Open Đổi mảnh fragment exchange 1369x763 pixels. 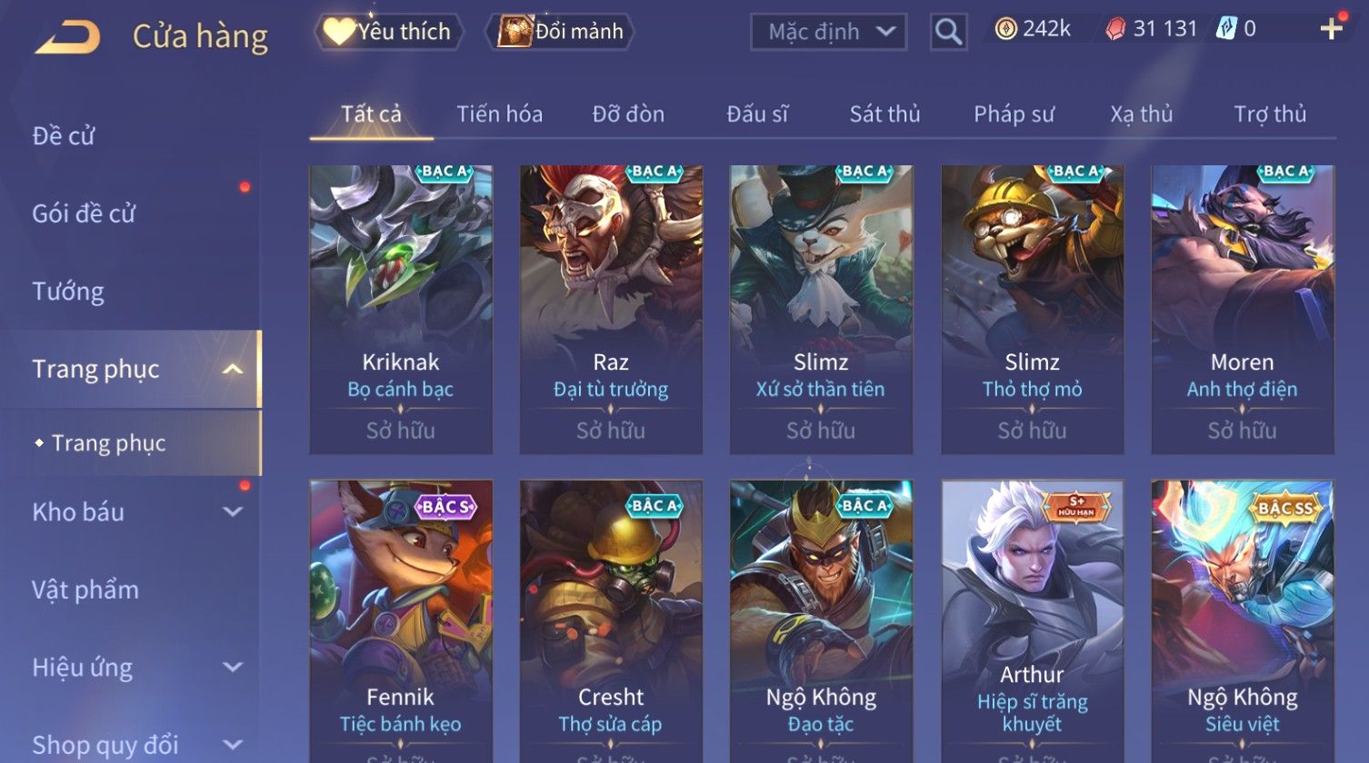point(560,32)
